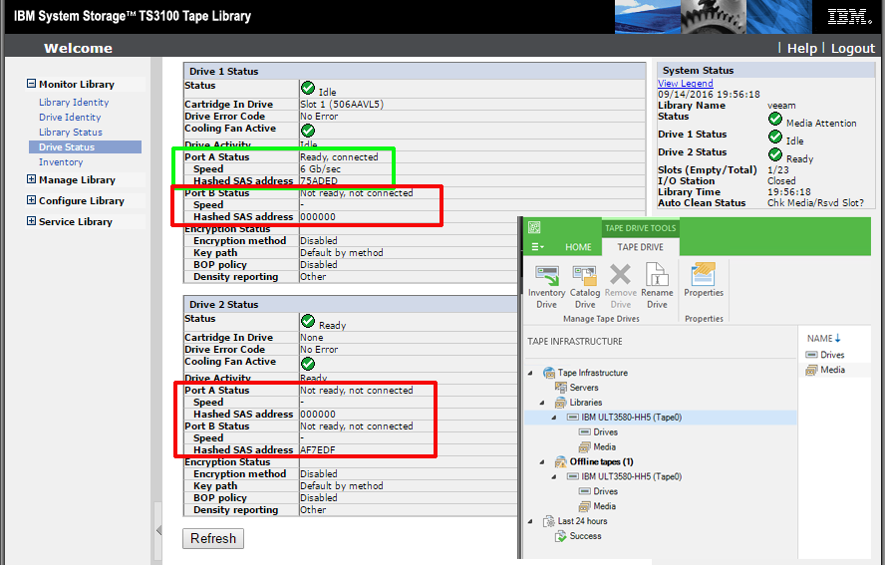Select Media in the name list
The height and width of the screenshot is (565, 885).
click(x=825, y=370)
